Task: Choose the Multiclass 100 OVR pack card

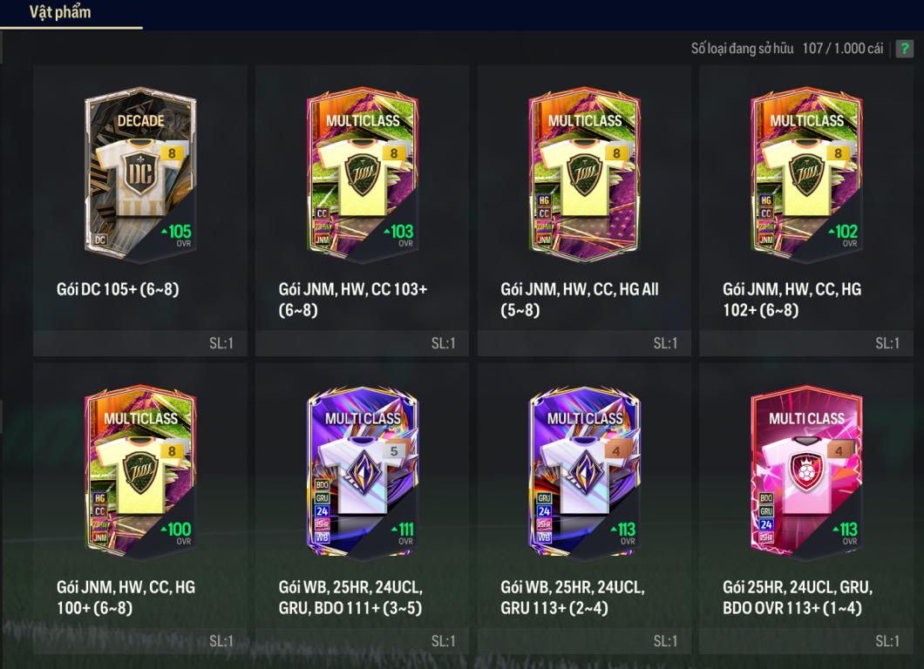Action: pyautogui.click(x=140, y=472)
